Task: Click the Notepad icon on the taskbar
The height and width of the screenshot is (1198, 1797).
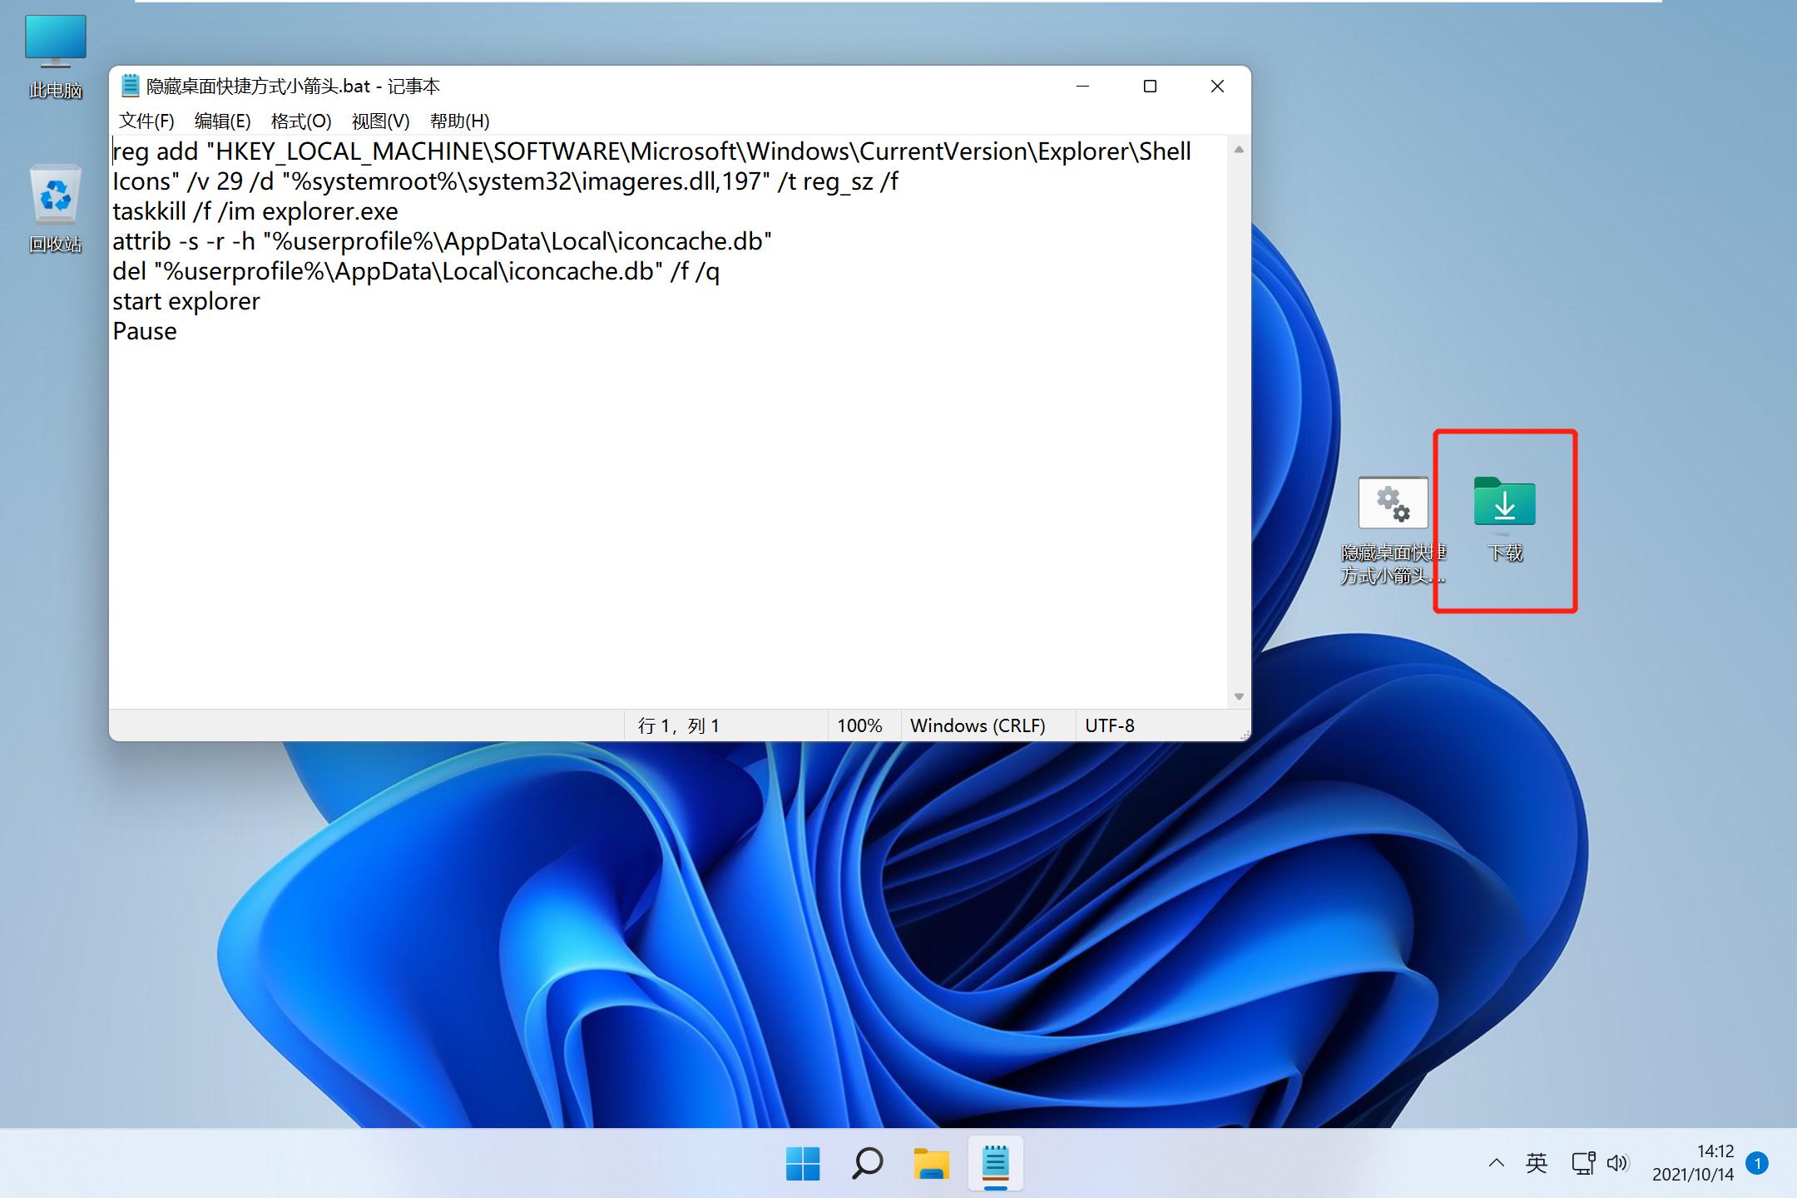Action: (x=995, y=1163)
